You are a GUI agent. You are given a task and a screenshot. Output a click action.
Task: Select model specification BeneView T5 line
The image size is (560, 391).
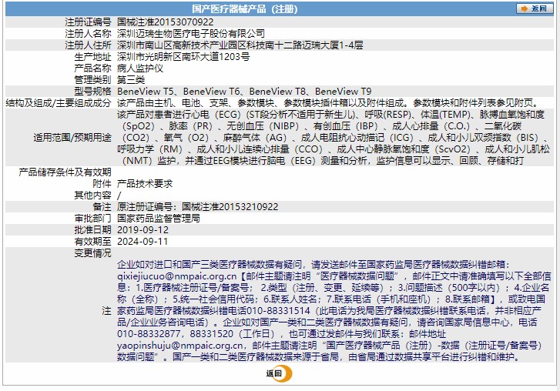[x=244, y=92]
